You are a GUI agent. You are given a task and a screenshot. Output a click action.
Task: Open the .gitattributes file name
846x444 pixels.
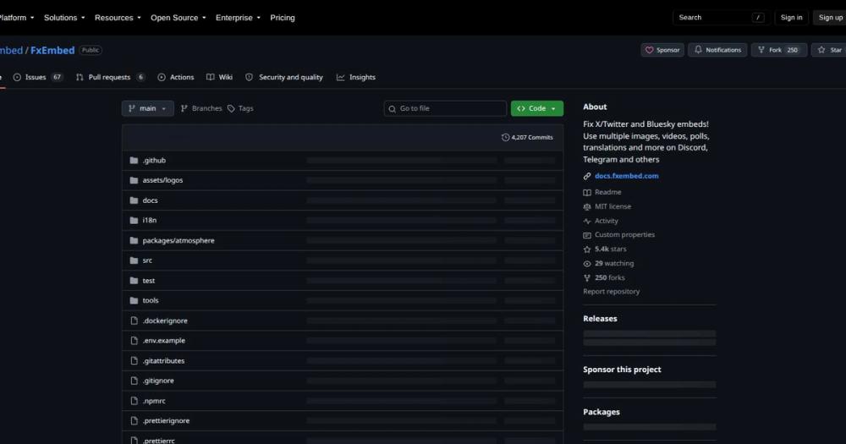[163, 360]
